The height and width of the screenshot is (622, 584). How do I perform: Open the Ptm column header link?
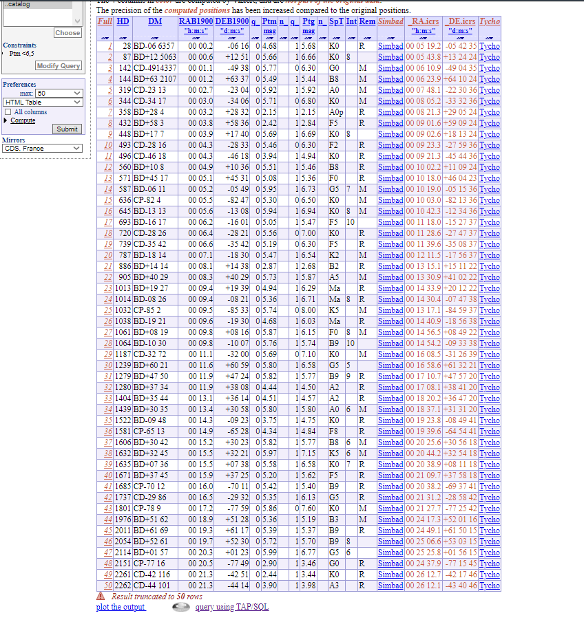[x=269, y=21]
